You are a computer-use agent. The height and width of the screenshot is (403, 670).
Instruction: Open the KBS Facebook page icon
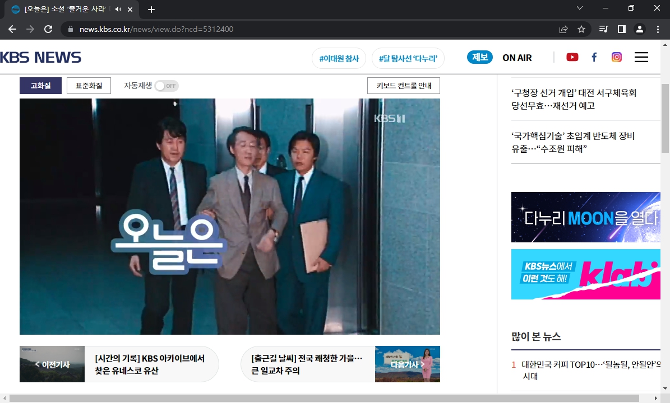click(594, 57)
